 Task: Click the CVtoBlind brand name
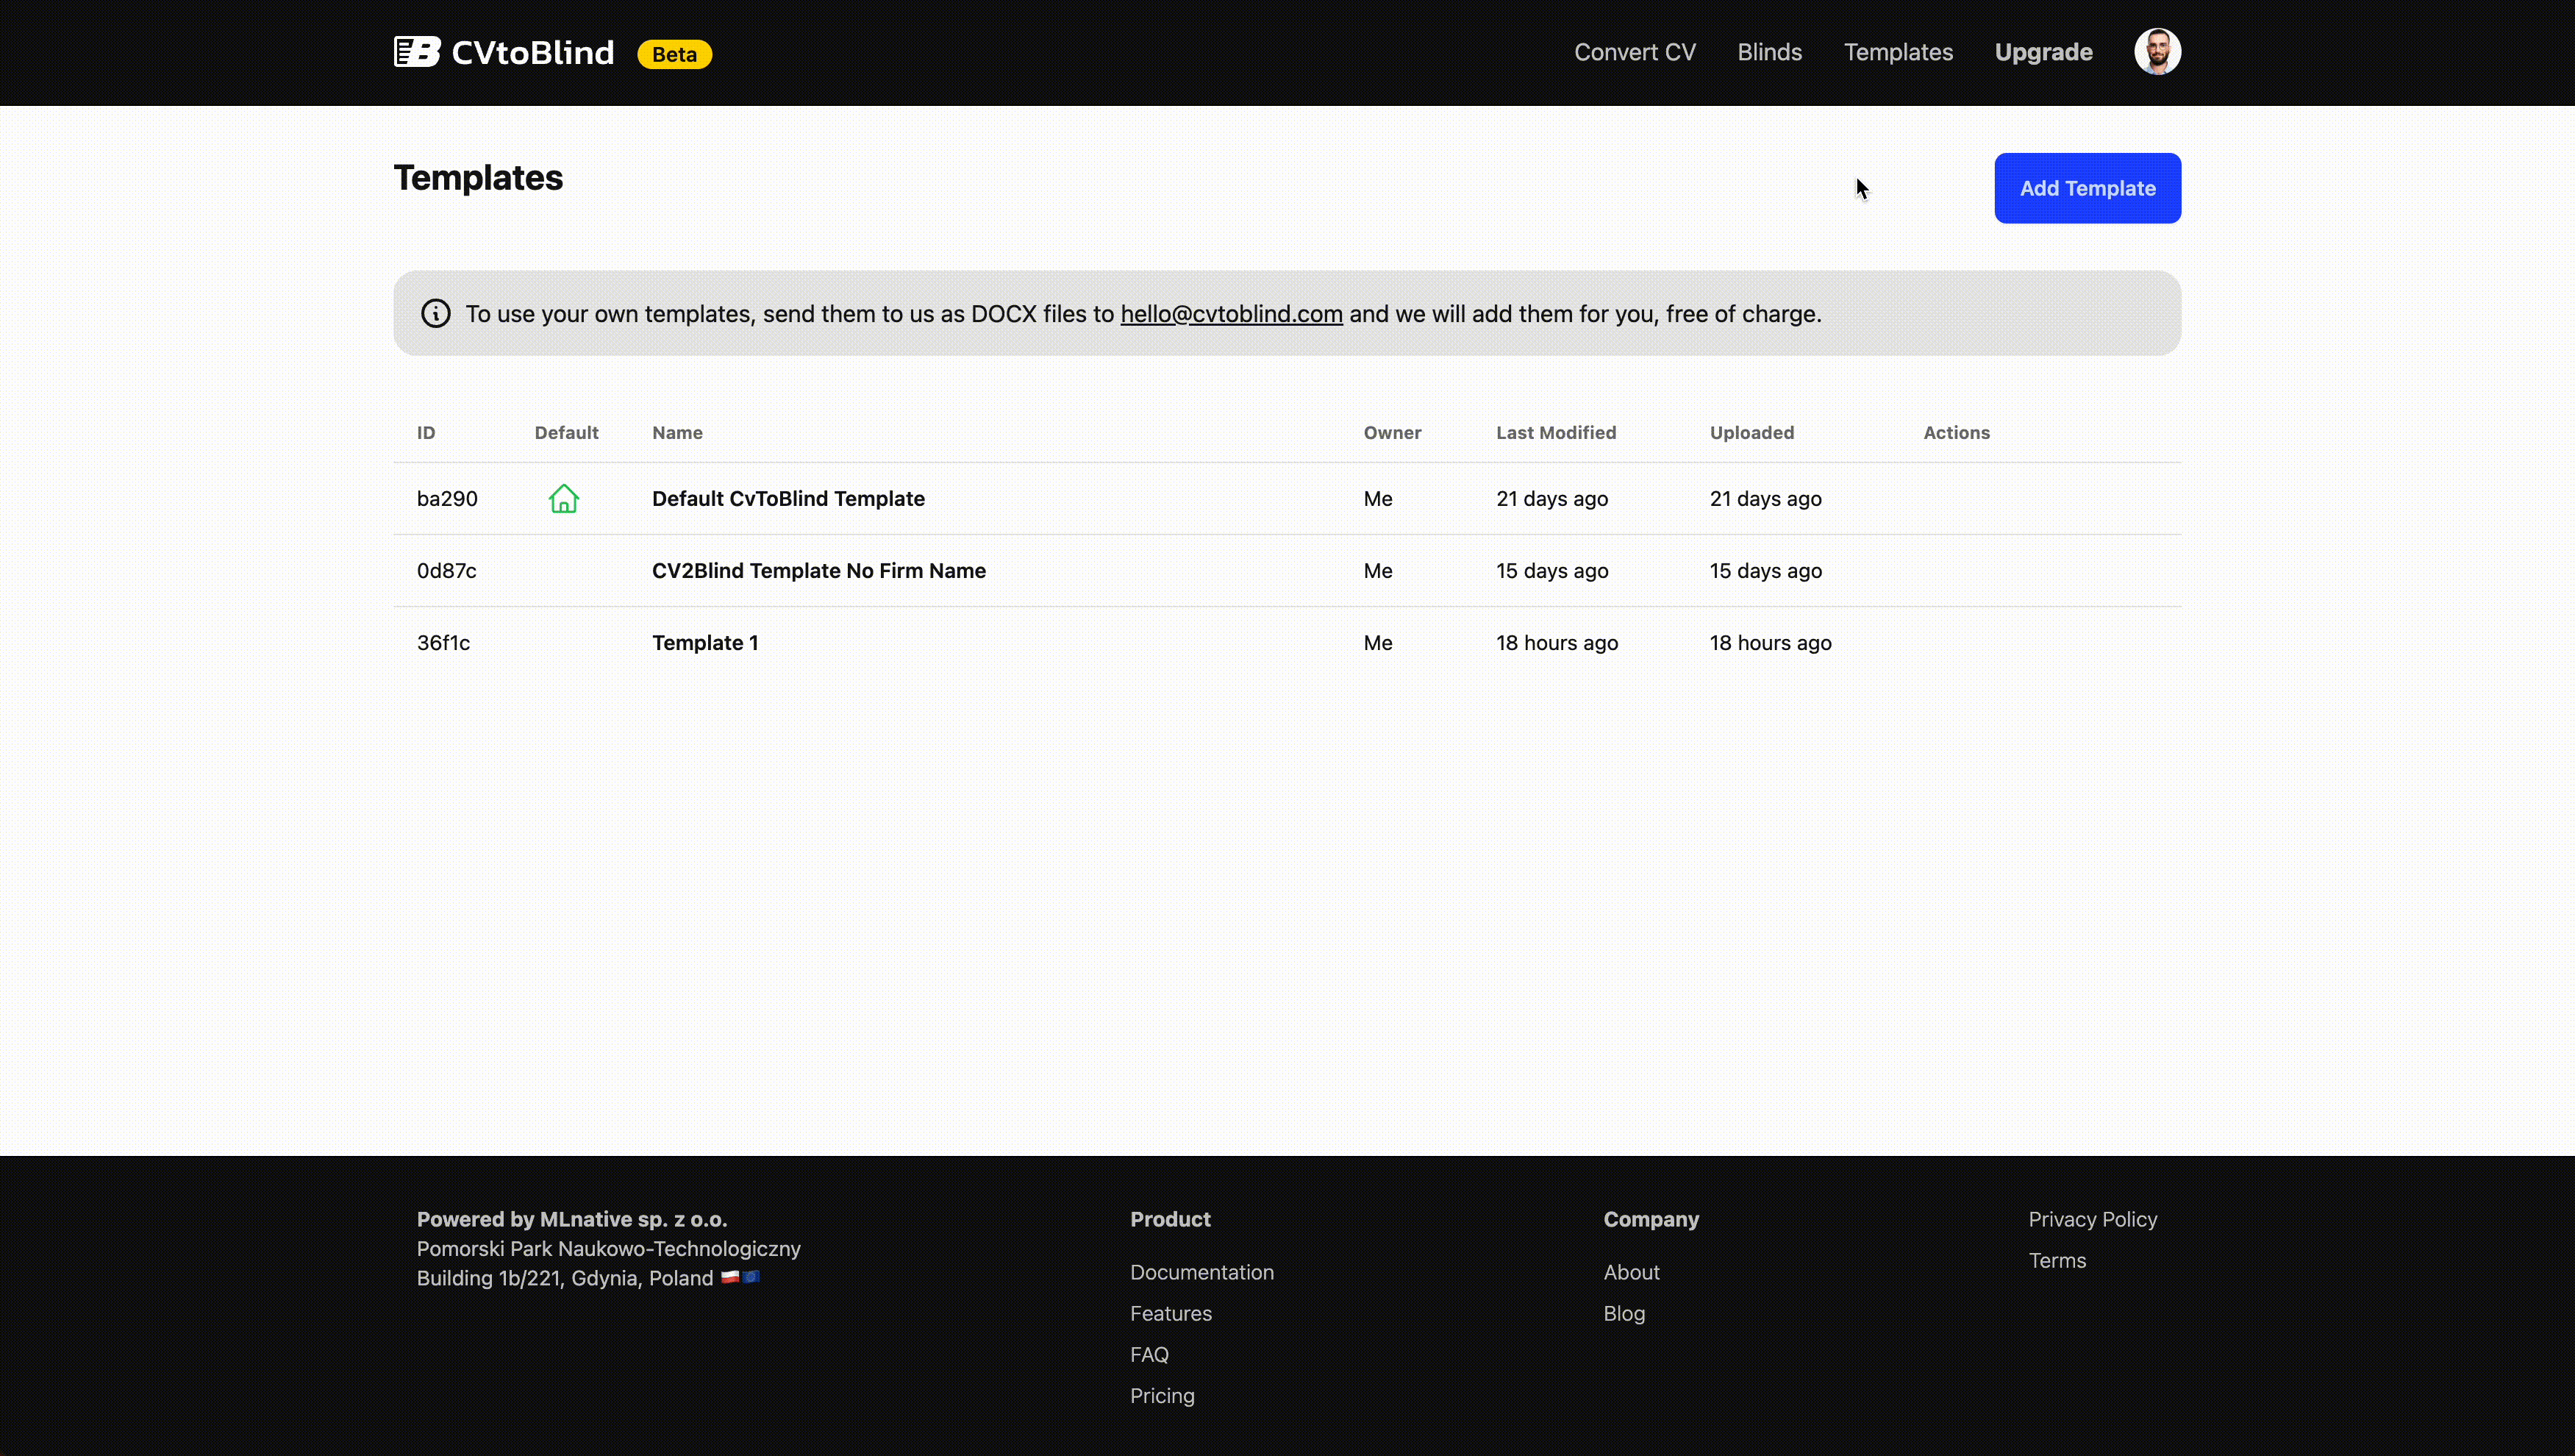point(533,53)
